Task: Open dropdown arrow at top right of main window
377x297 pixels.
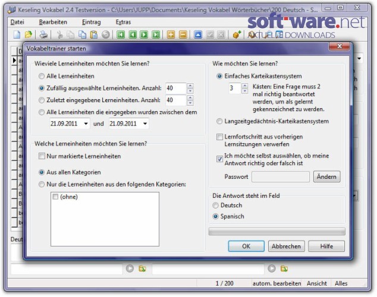Action: point(359,58)
